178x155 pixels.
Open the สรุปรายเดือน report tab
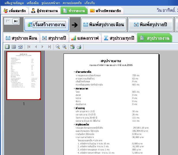(x=21, y=38)
